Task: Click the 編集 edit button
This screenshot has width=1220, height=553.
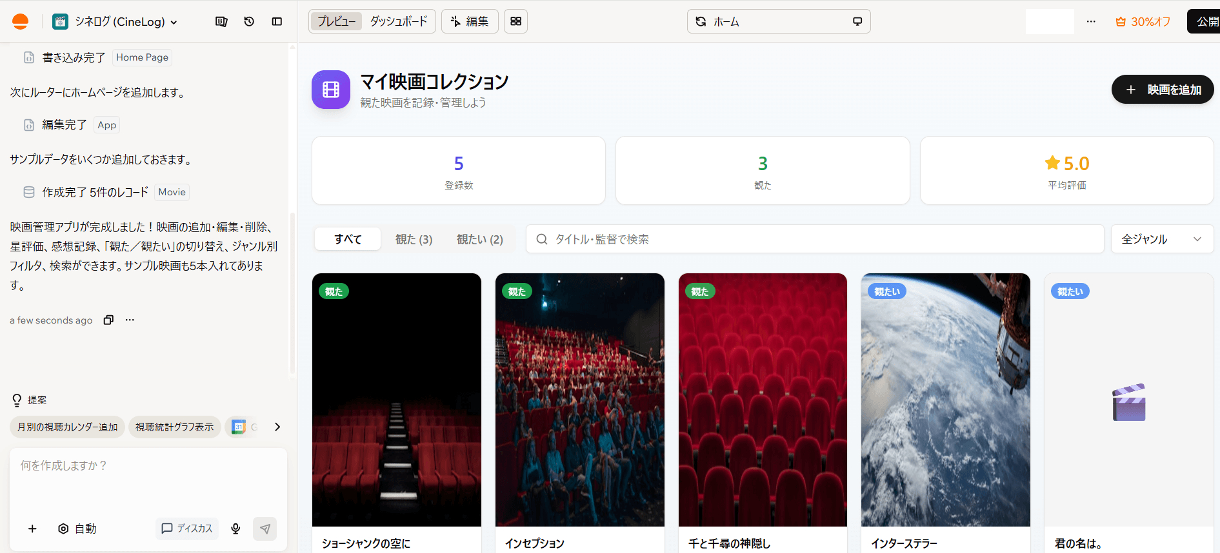Action: tap(470, 21)
